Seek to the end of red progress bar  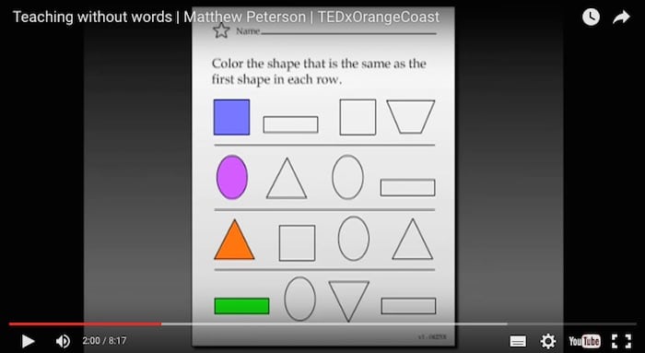(x=161, y=324)
